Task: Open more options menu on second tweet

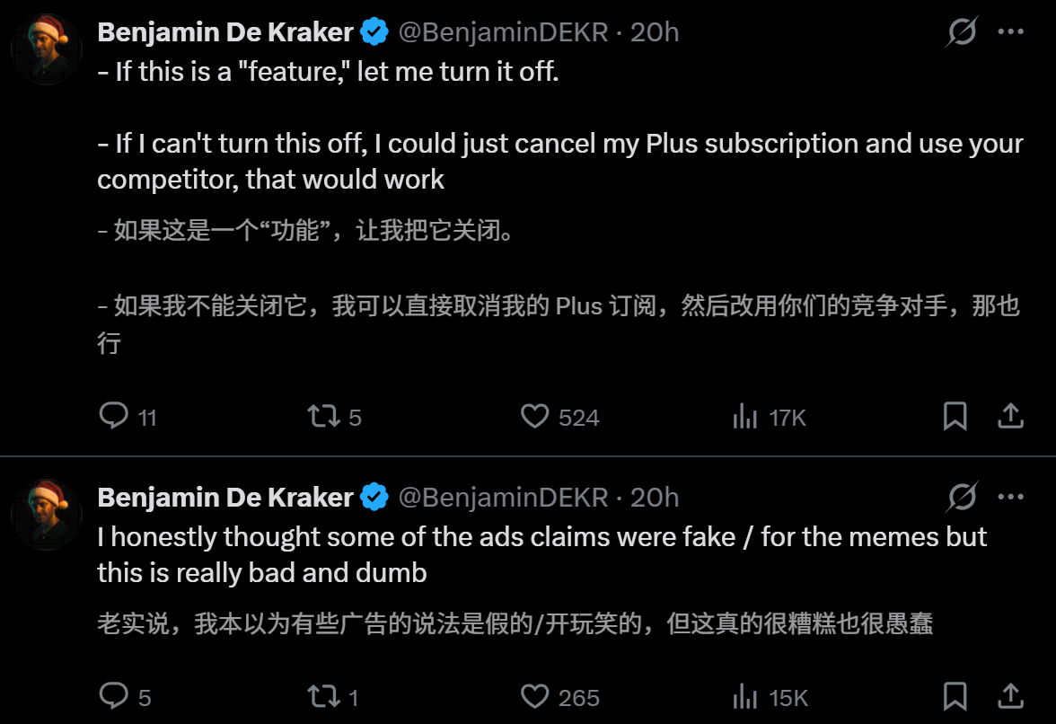Action: pyautogui.click(x=1010, y=497)
